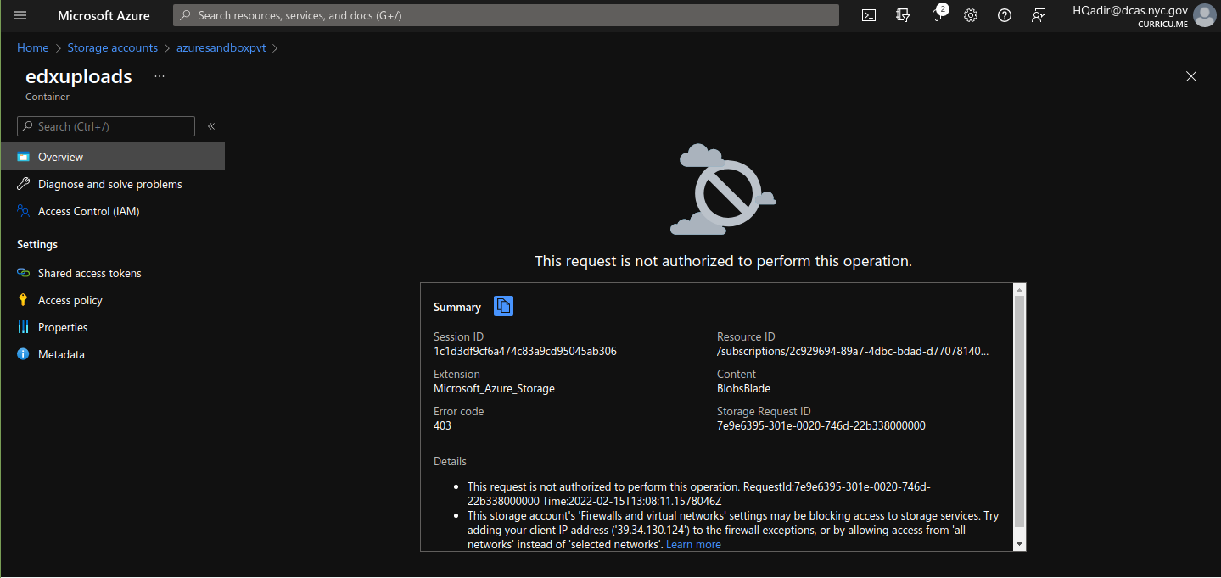
Task: Click the Microsoft Azure home title
Action: 104,15
